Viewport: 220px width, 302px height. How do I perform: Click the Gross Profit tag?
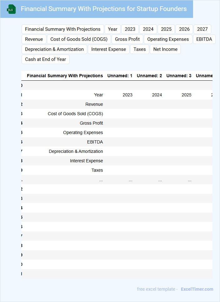[127, 39]
